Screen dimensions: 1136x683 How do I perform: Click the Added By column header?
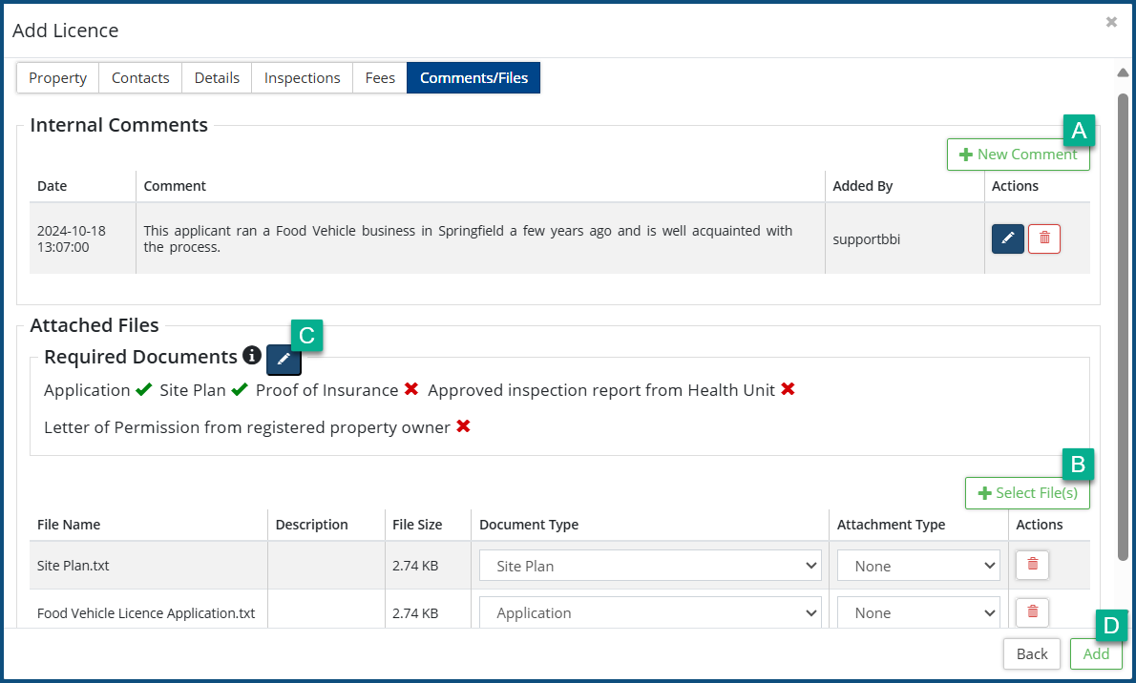(862, 186)
